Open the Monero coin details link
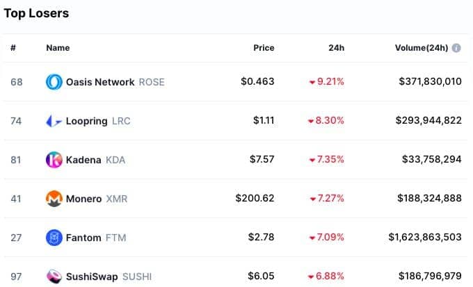473x287 pixels. (x=84, y=199)
